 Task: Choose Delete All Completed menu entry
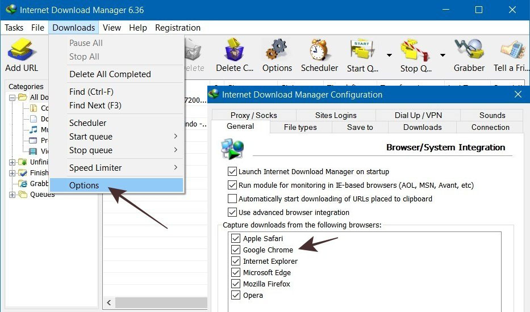point(116,74)
